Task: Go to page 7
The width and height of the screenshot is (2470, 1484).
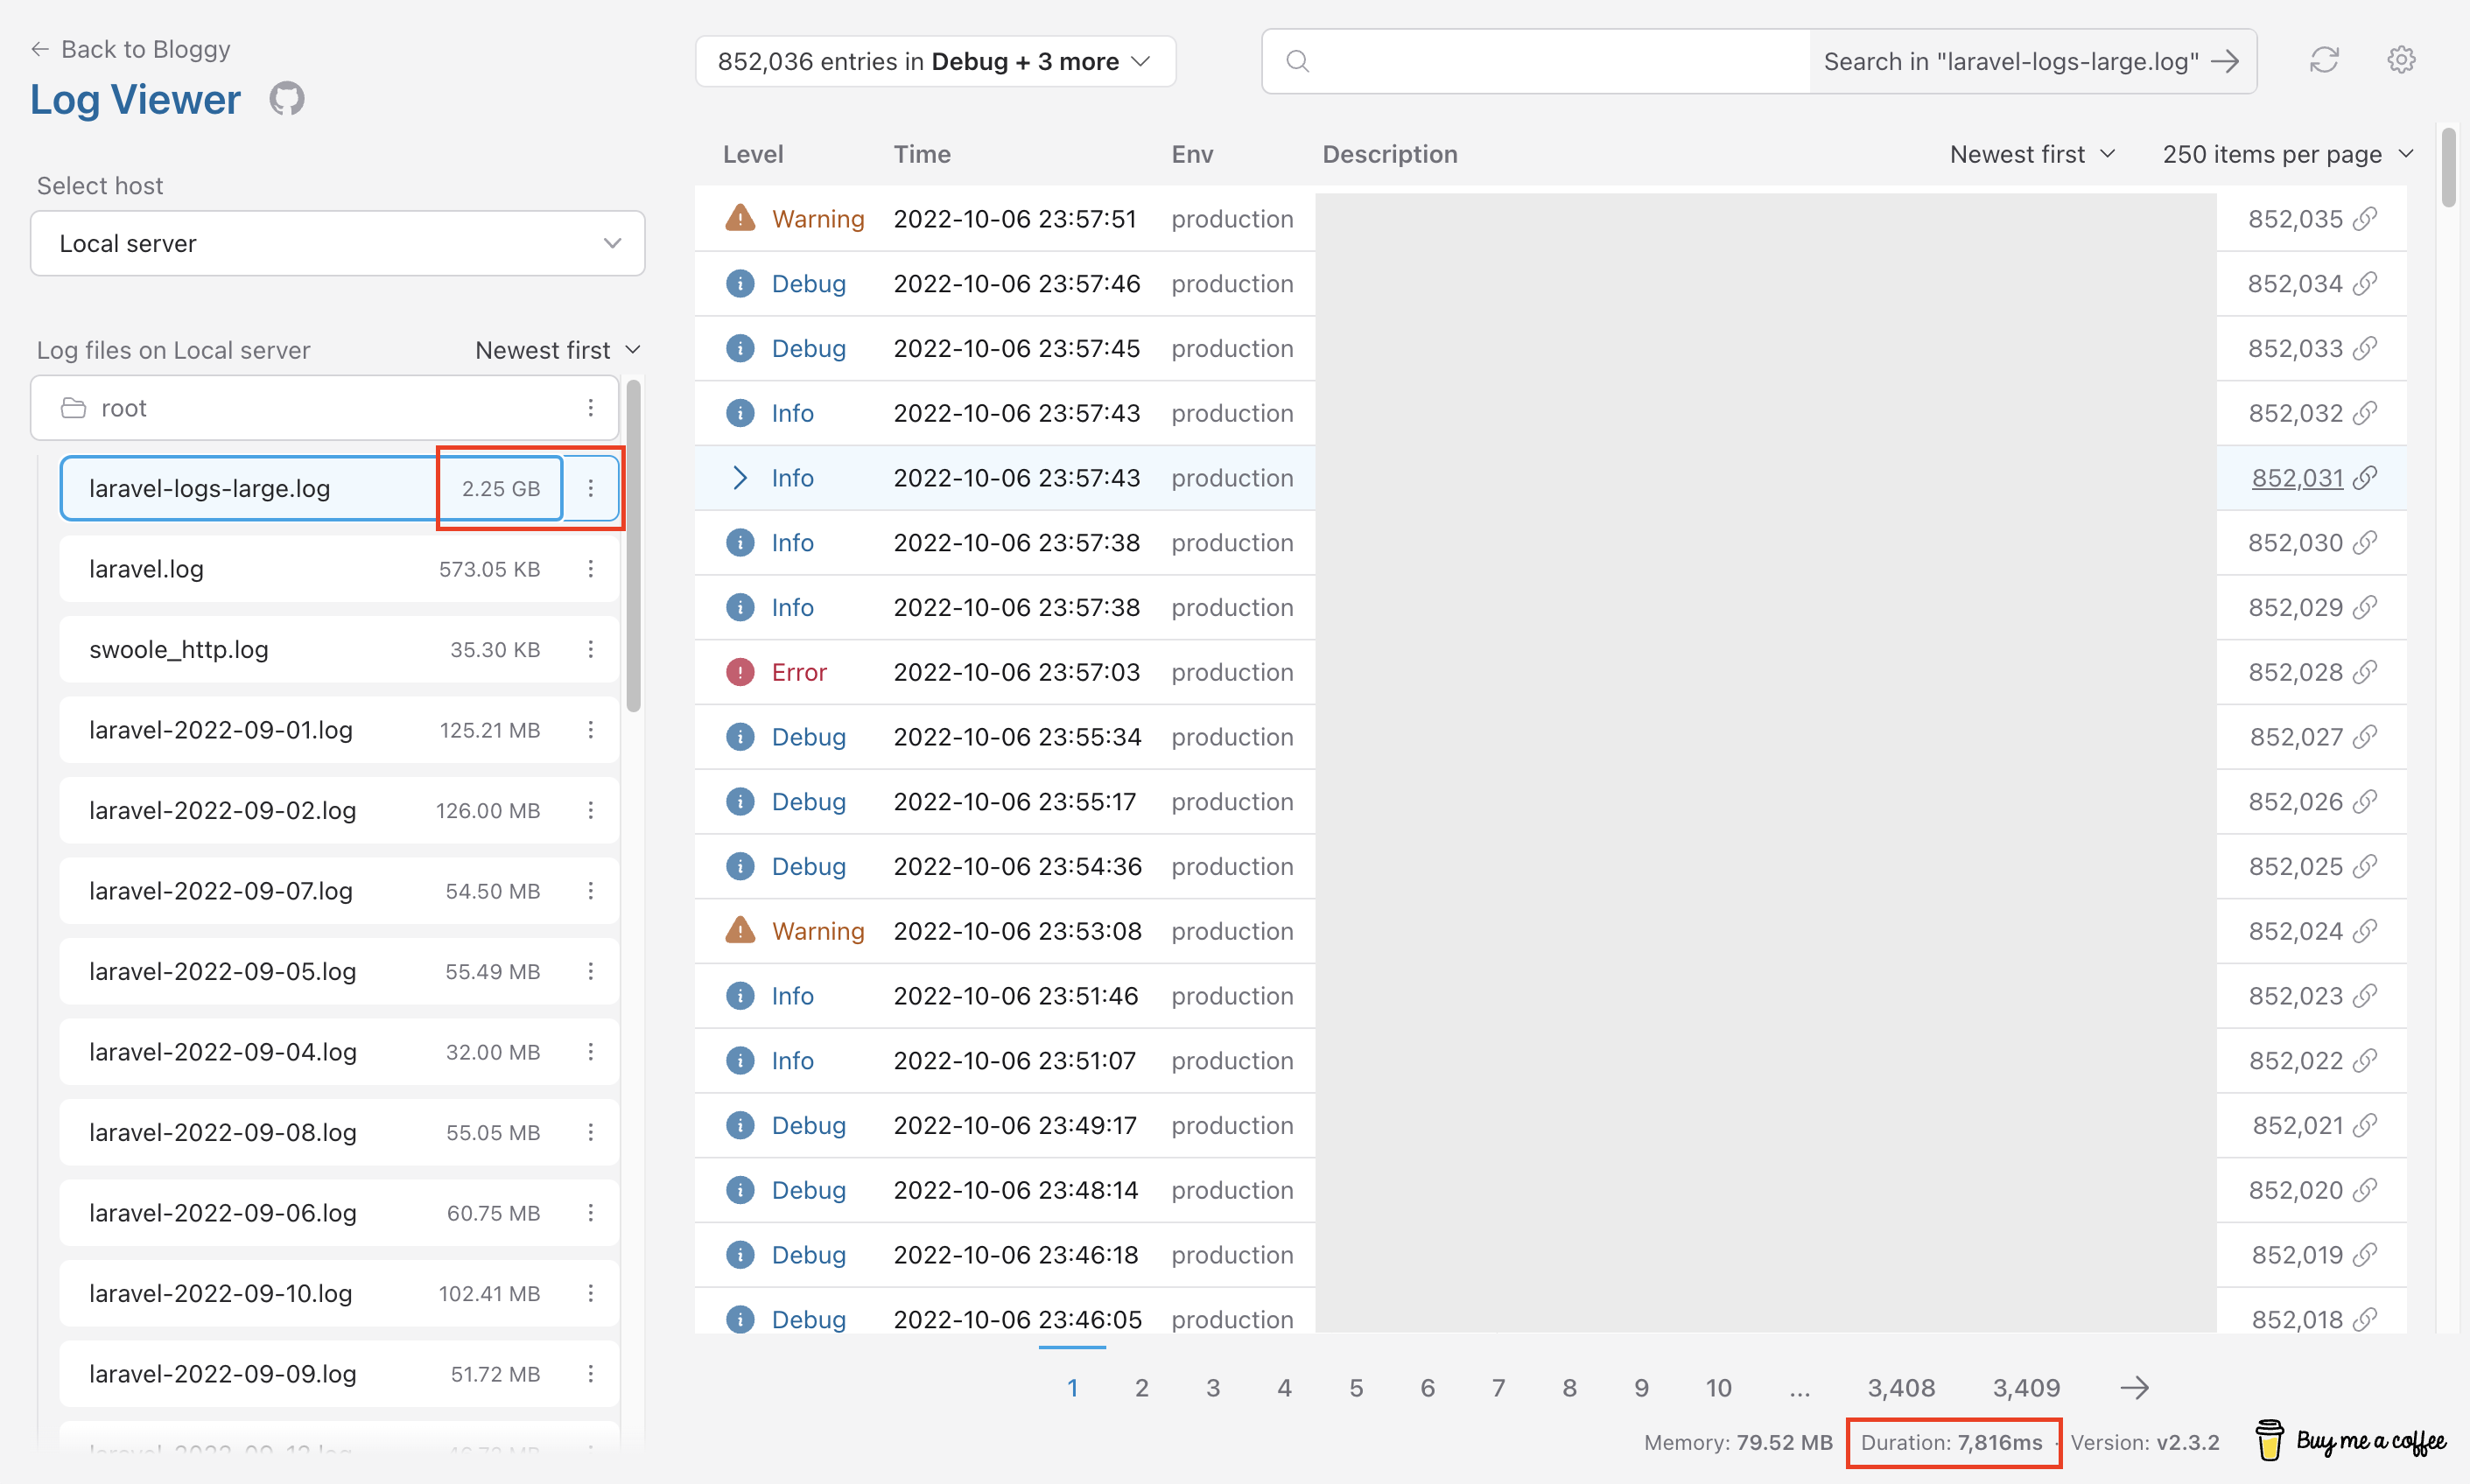Action: coord(1498,1388)
